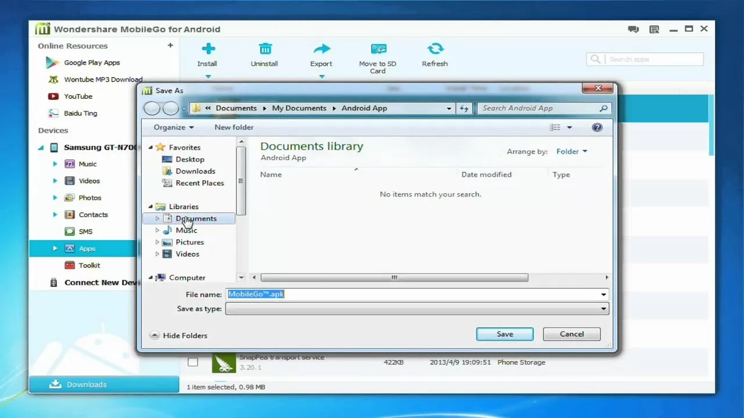Click the feedback chat icon in title bar

tap(634, 30)
